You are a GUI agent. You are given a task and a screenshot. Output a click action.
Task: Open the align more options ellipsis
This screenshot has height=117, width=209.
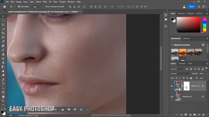point(112,6)
